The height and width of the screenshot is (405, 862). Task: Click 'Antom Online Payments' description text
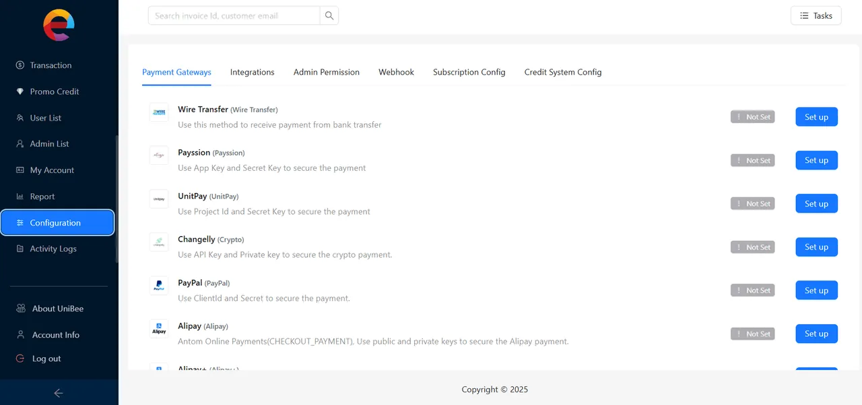pyautogui.click(x=373, y=341)
